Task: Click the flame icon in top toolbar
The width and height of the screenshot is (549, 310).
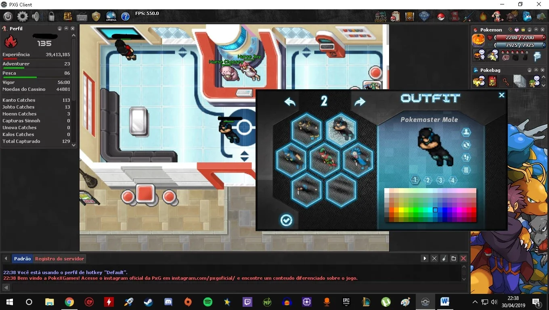Action: click(x=483, y=17)
